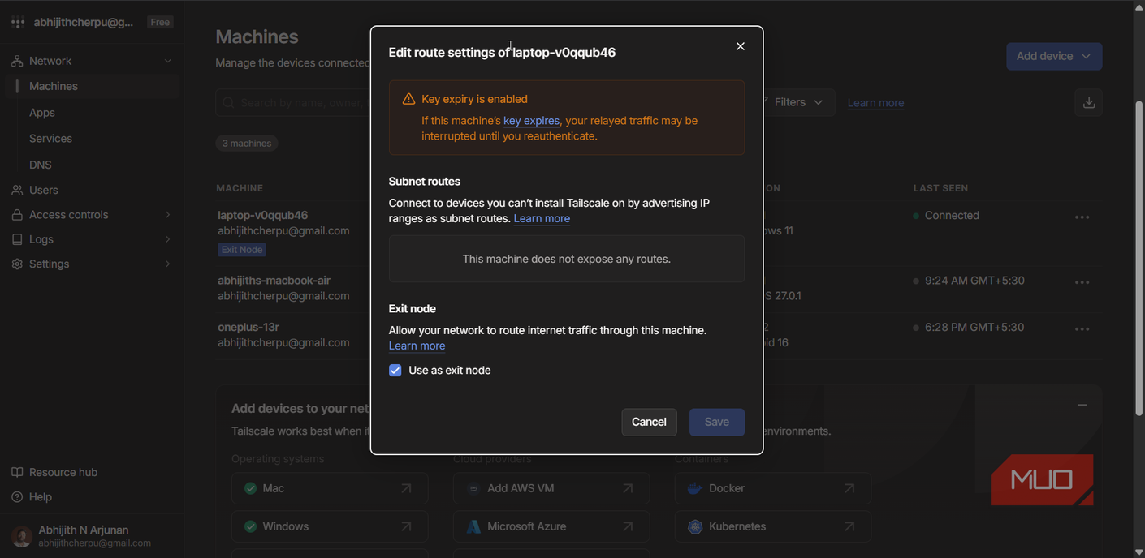Open the Tailscale account switcher logo
Viewport: 1145px width, 558px height.
click(18, 23)
